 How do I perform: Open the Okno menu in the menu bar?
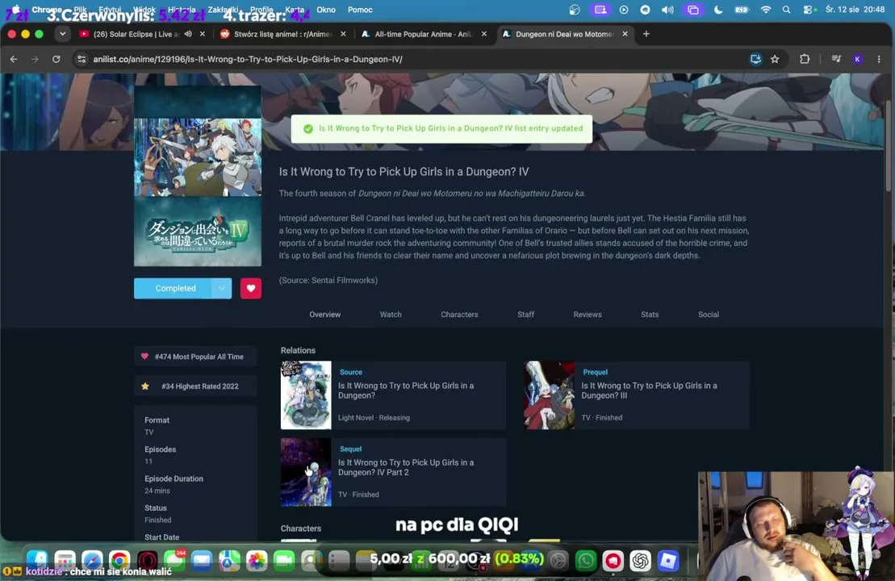click(326, 10)
